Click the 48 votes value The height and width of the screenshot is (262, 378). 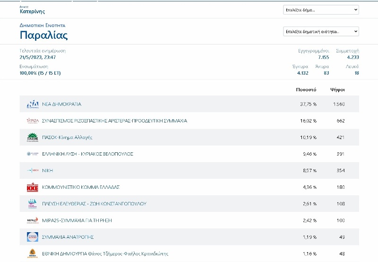342,253
